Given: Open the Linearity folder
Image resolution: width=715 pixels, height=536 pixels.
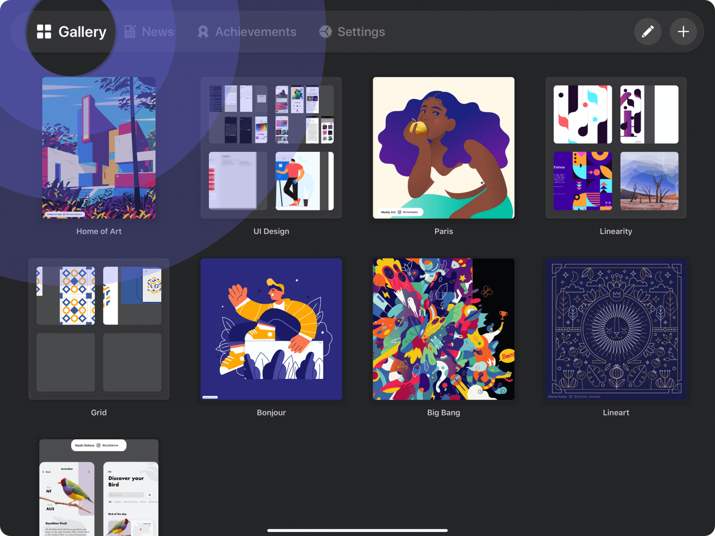Looking at the screenshot, I should pos(616,148).
